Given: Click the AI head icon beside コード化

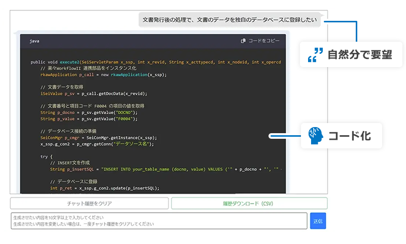Looking at the screenshot, I should tap(315, 136).
